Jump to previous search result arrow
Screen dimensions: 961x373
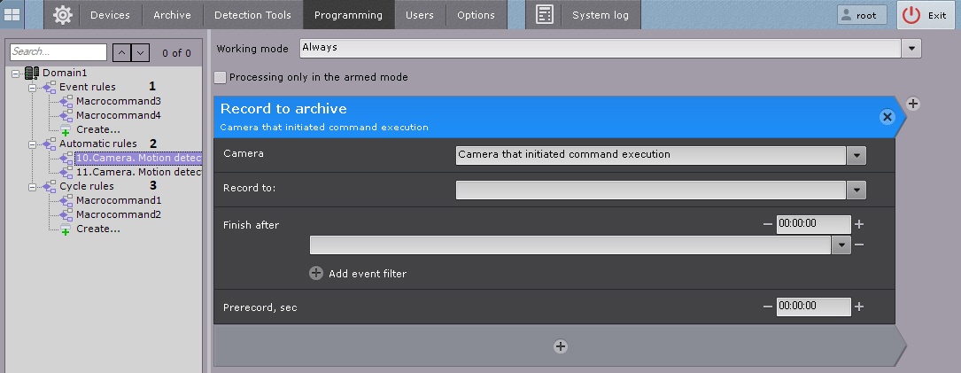click(123, 53)
